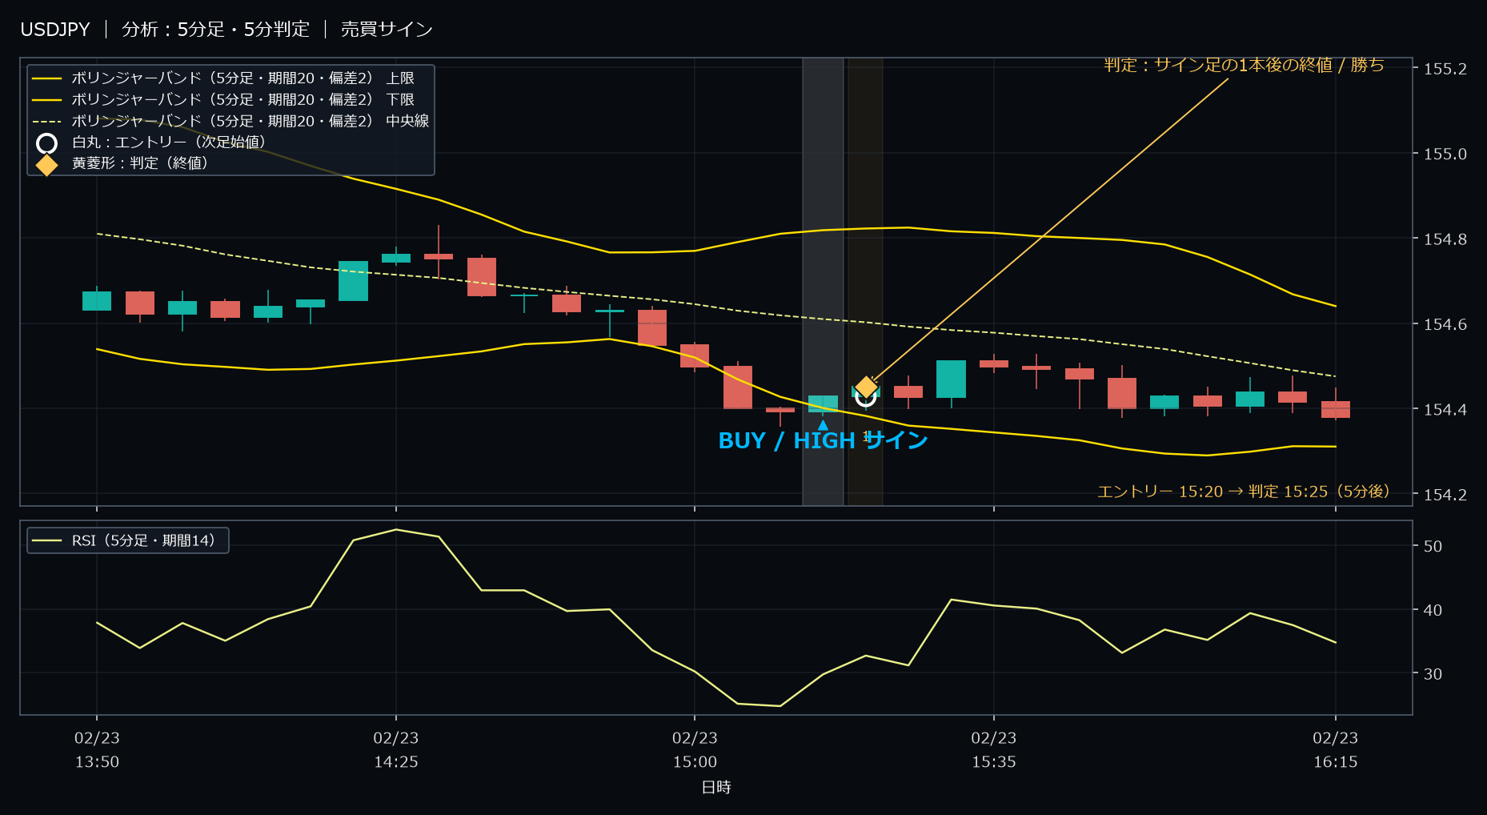Click the blue BUY / HIGH サイン label
The width and height of the screenshot is (1487, 815).
point(823,441)
